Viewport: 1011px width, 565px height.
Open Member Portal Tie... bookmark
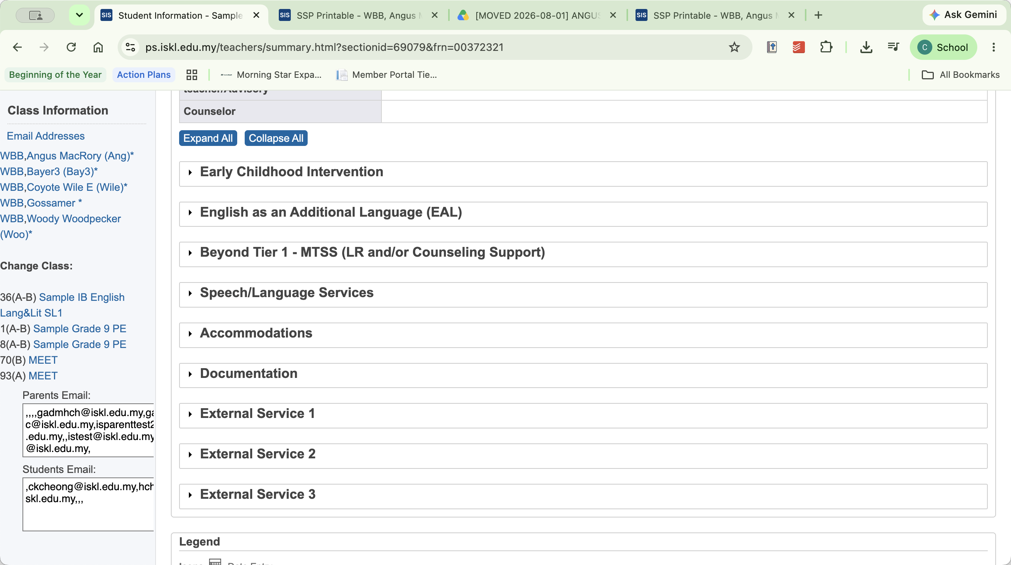coord(387,75)
